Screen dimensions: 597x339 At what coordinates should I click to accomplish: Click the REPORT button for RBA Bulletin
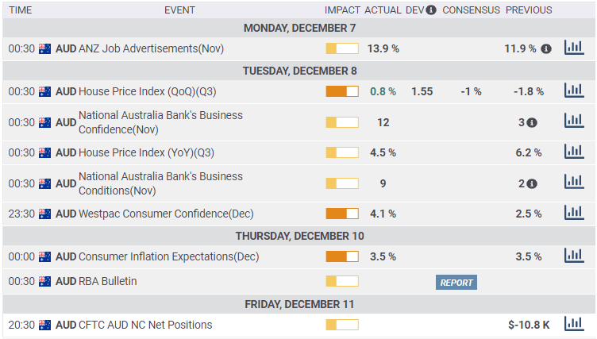pyautogui.click(x=456, y=282)
